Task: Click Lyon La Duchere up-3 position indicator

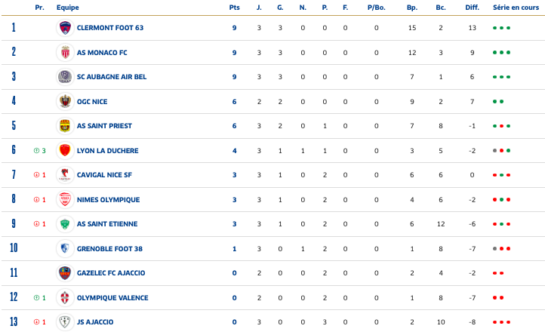Action: (x=39, y=150)
